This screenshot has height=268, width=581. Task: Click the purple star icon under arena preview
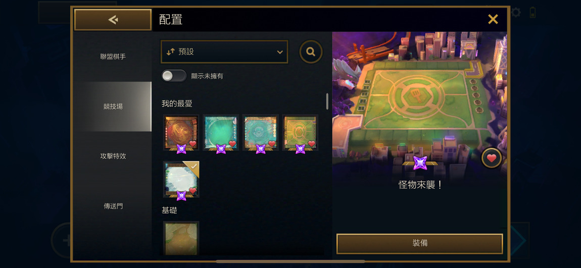pyautogui.click(x=420, y=163)
